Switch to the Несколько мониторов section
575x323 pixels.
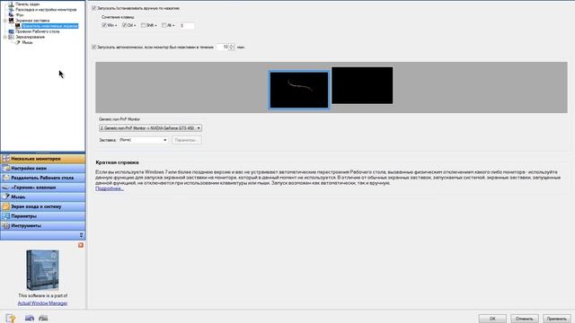pyautogui.click(x=43, y=159)
